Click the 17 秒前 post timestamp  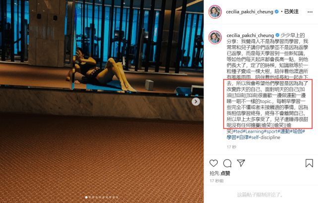pos(216,181)
